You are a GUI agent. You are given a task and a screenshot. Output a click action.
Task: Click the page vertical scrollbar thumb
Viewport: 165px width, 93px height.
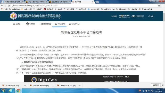[164, 17]
